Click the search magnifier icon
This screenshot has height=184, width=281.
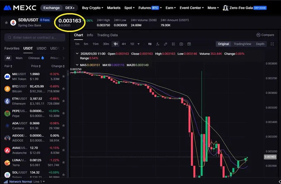[10, 37]
